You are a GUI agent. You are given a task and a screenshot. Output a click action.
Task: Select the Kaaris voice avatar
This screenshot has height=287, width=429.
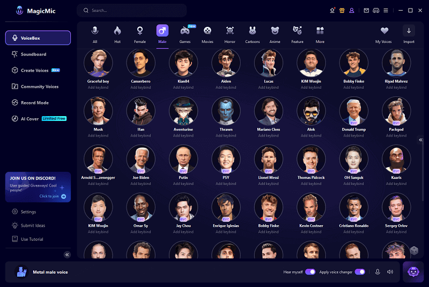[396, 159]
